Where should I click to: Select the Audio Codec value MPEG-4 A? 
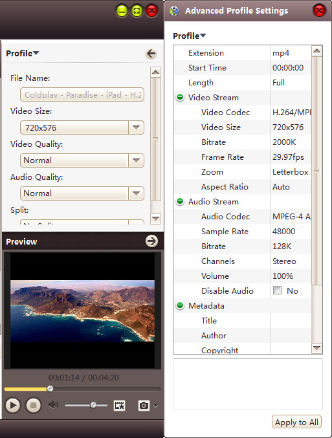pos(292,217)
